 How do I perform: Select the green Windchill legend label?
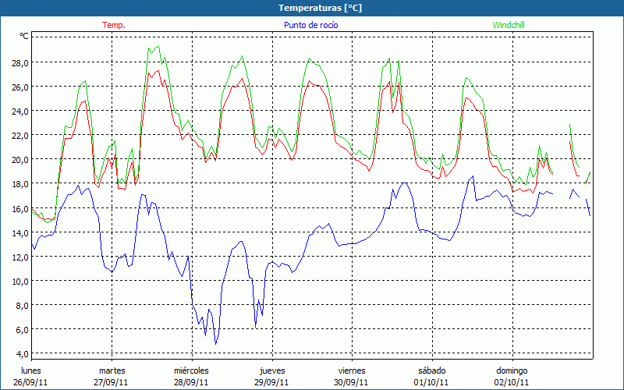click(x=509, y=25)
